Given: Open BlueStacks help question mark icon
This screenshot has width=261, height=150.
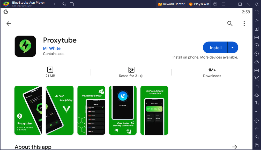Looking at the screenshot, I should 215,4.
